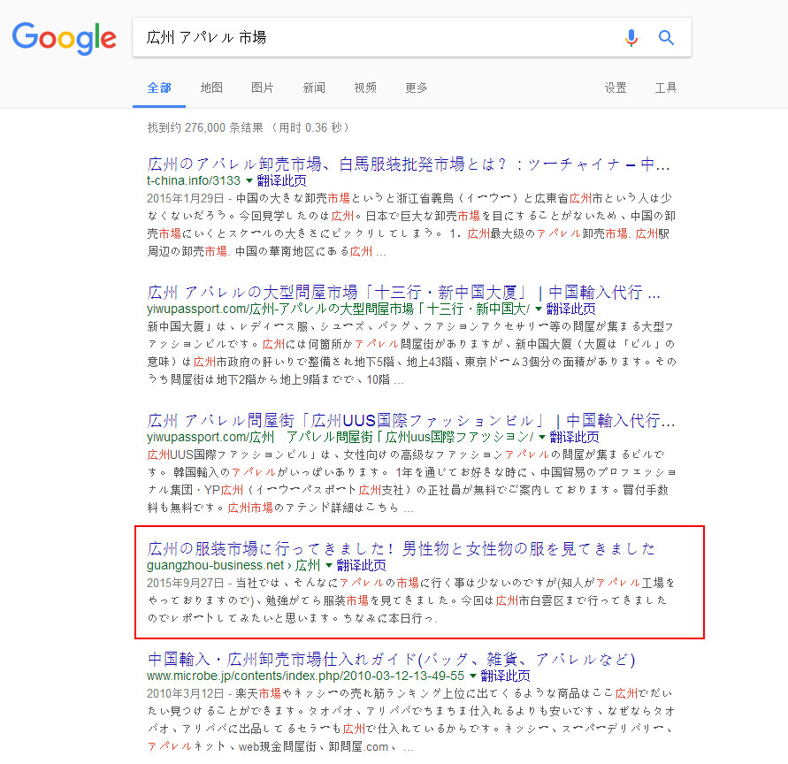Viewport: 788px width, 764px height.
Task: Expand dropdown arrow next to t-china.info/3133
Action: click(x=249, y=180)
